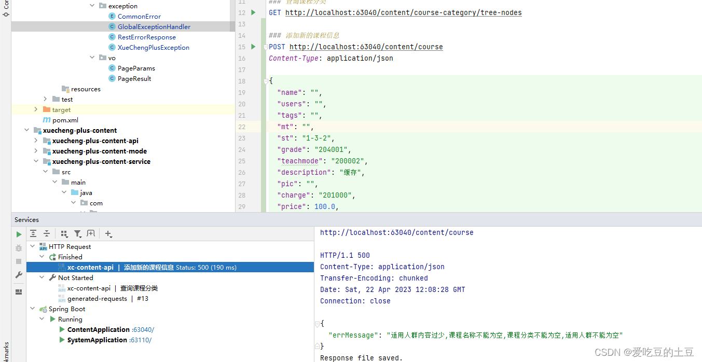The image size is (702, 362).
Task: Collapse the Finished group in Services
Action: (x=42, y=257)
